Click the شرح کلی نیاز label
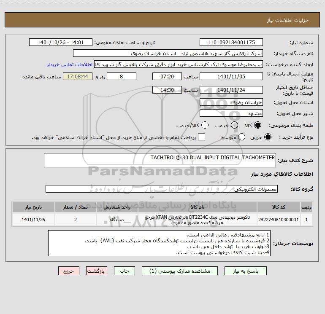Screen dimensions: 325x314 pyautogui.click(x=295, y=161)
